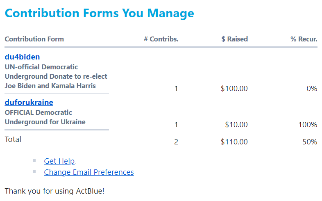Click the # Contribs. column header

[x=161, y=39]
